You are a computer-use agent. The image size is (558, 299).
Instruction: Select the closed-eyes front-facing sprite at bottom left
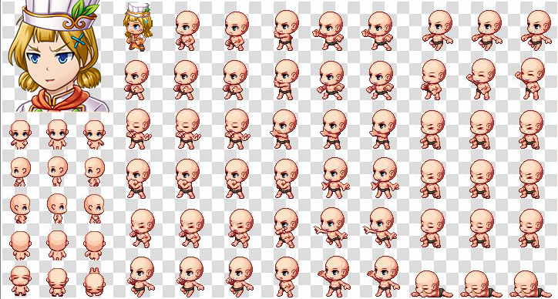pyautogui.click(x=20, y=281)
